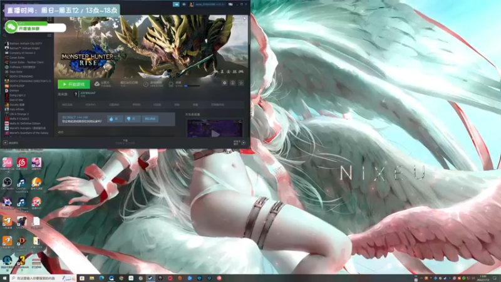Open the downloads status at bottom center

125,142
